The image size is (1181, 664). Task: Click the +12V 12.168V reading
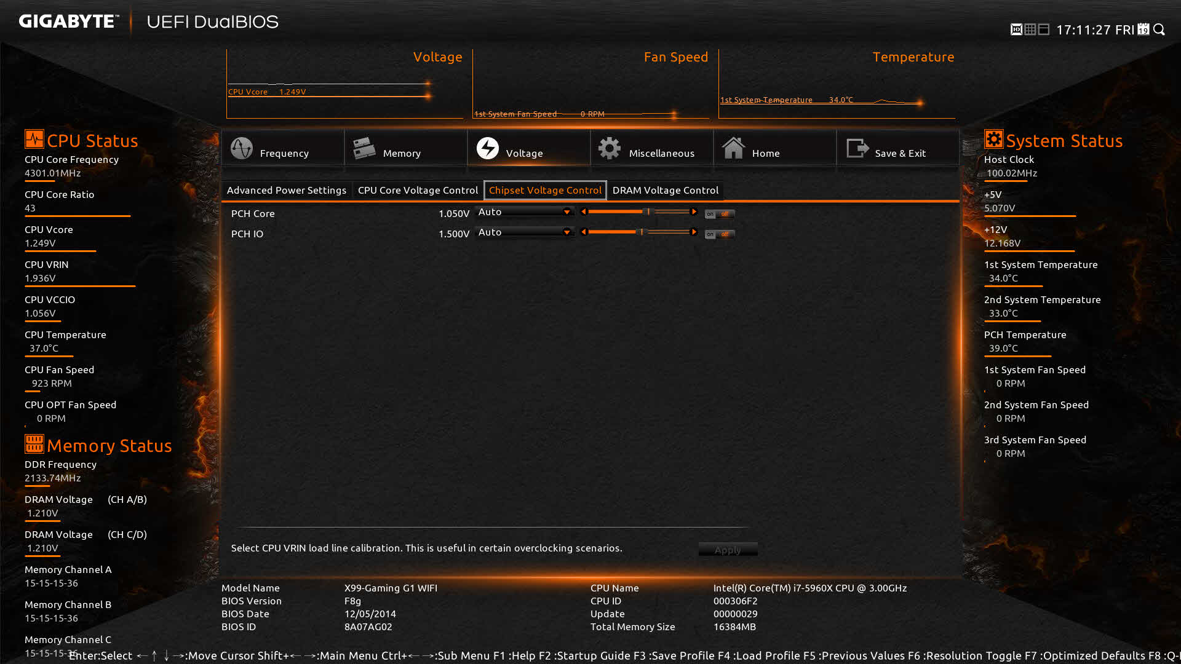tap(1003, 243)
